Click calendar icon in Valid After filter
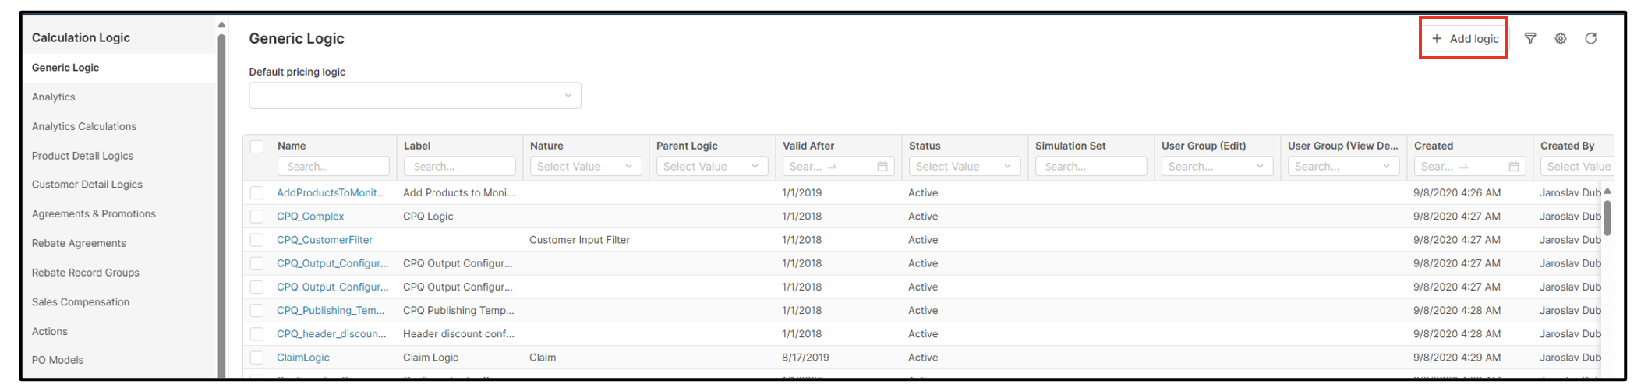Screen dimensions: 1648x391 tap(882, 167)
